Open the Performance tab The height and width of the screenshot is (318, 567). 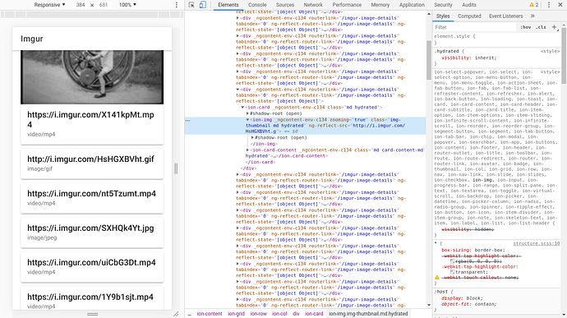coord(347,5)
